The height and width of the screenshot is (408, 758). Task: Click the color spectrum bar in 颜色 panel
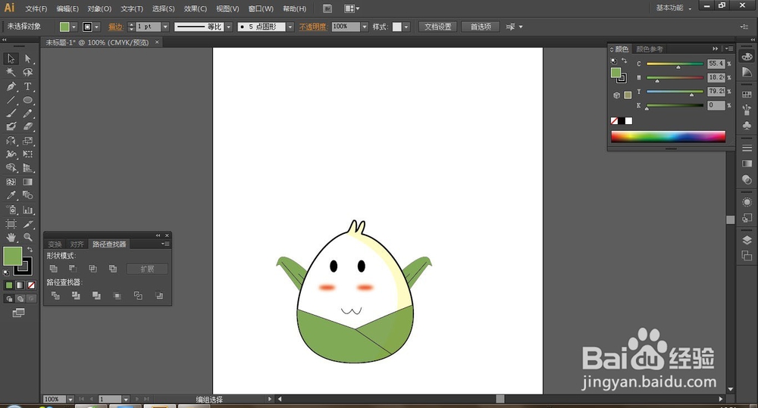tap(668, 136)
